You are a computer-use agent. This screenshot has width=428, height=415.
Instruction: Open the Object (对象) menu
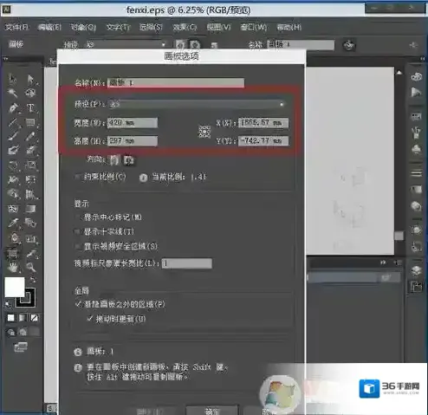point(83,27)
